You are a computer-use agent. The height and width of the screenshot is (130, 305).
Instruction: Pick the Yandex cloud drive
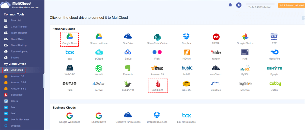(216, 55)
